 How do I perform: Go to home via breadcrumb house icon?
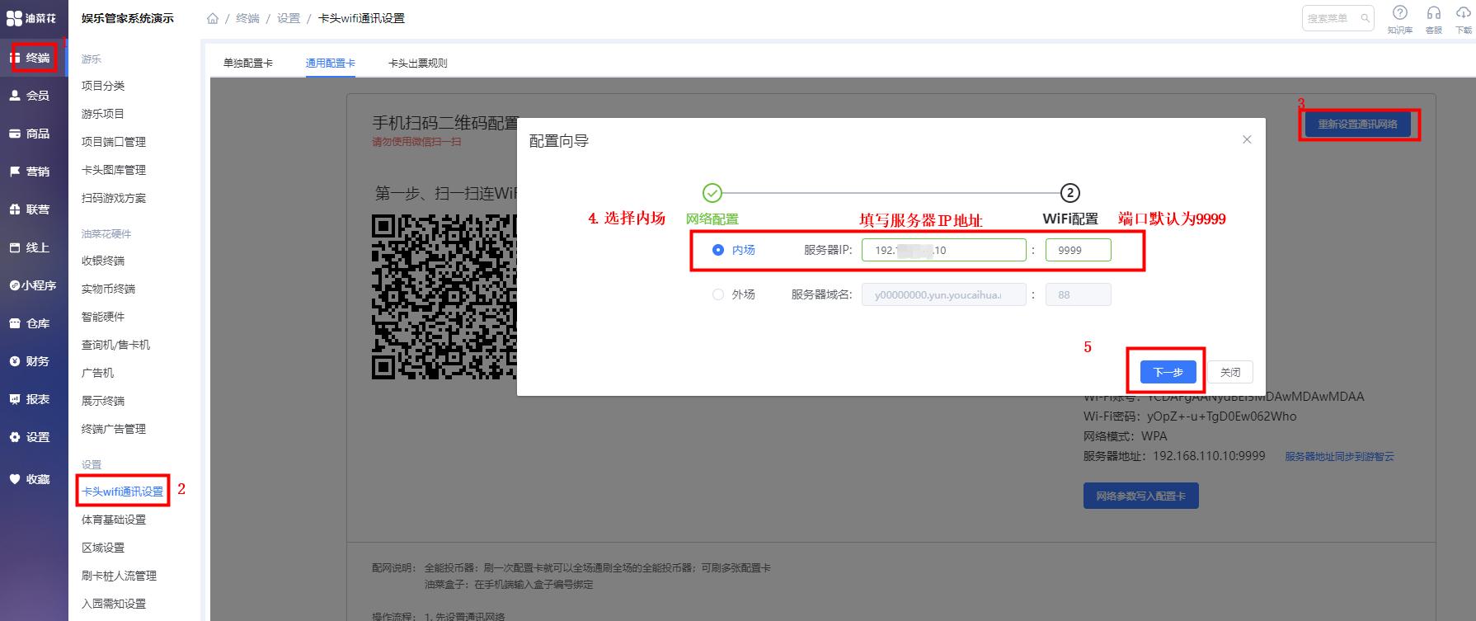(213, 18)
